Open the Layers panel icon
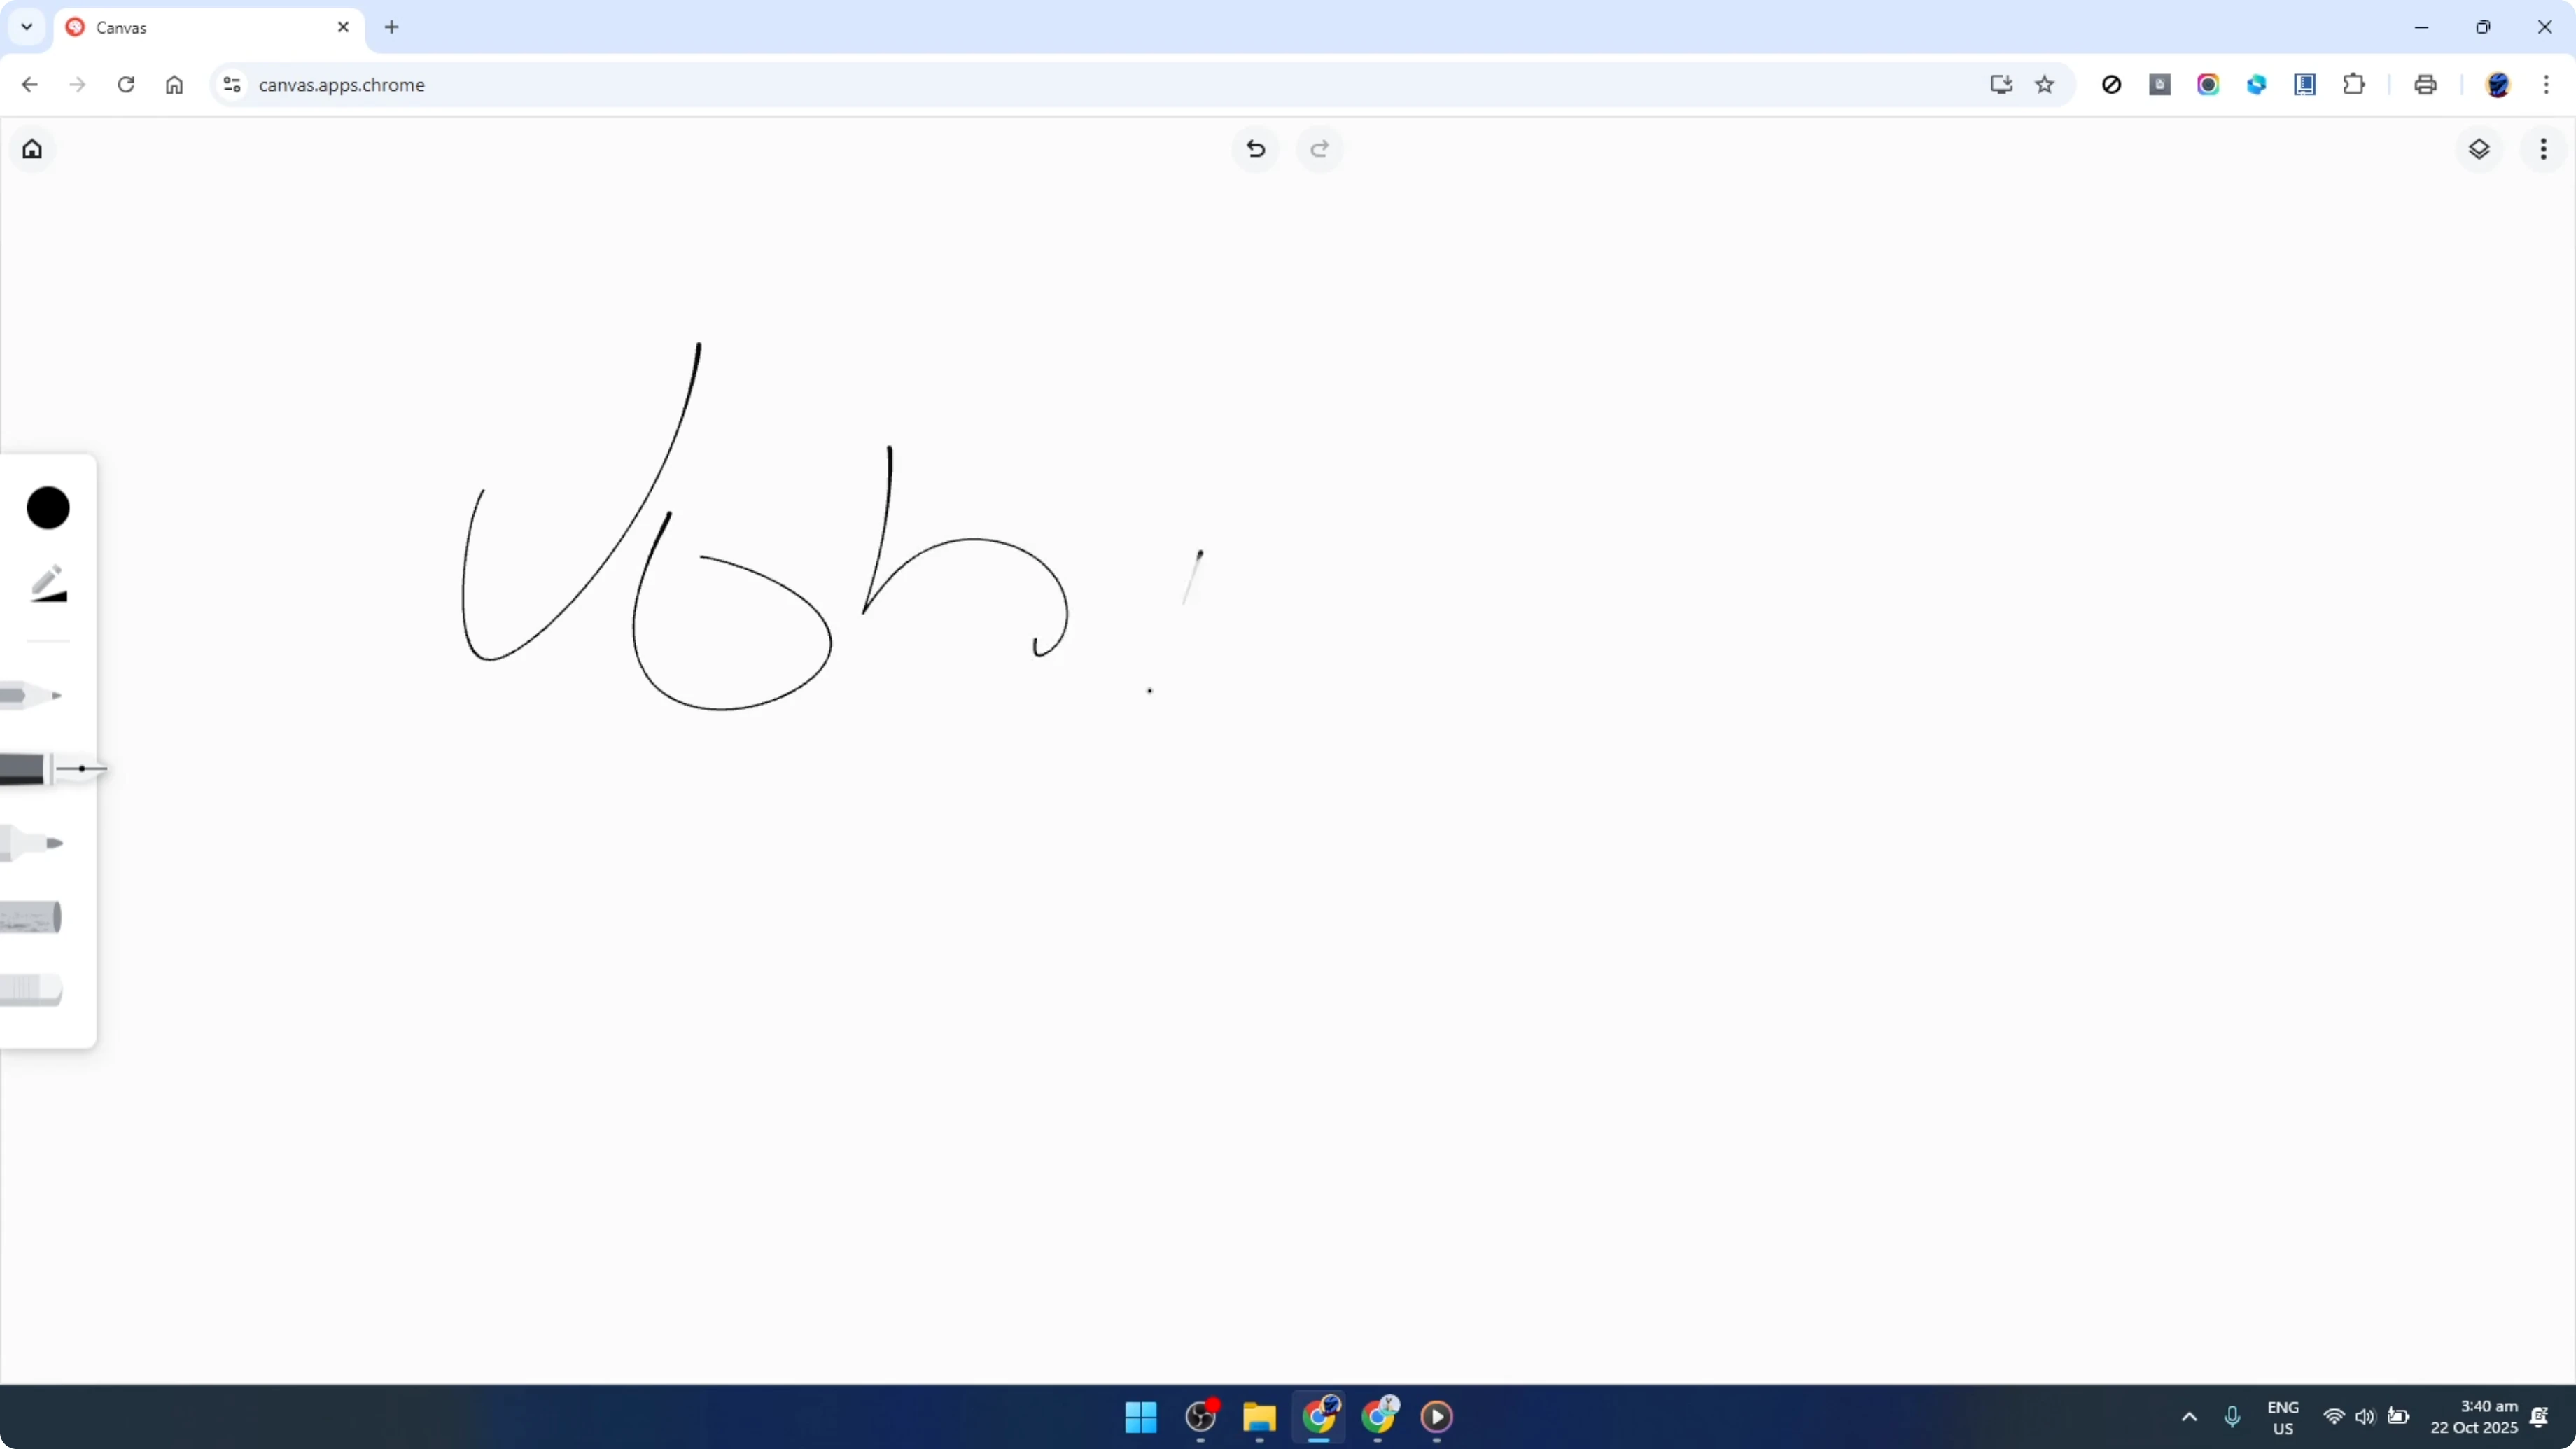This screenshot has height=1449, width=2576. [2480, 148]
